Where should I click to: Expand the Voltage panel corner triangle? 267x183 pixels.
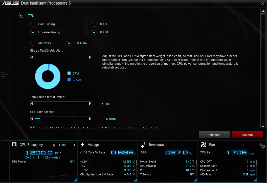(135, 180)
